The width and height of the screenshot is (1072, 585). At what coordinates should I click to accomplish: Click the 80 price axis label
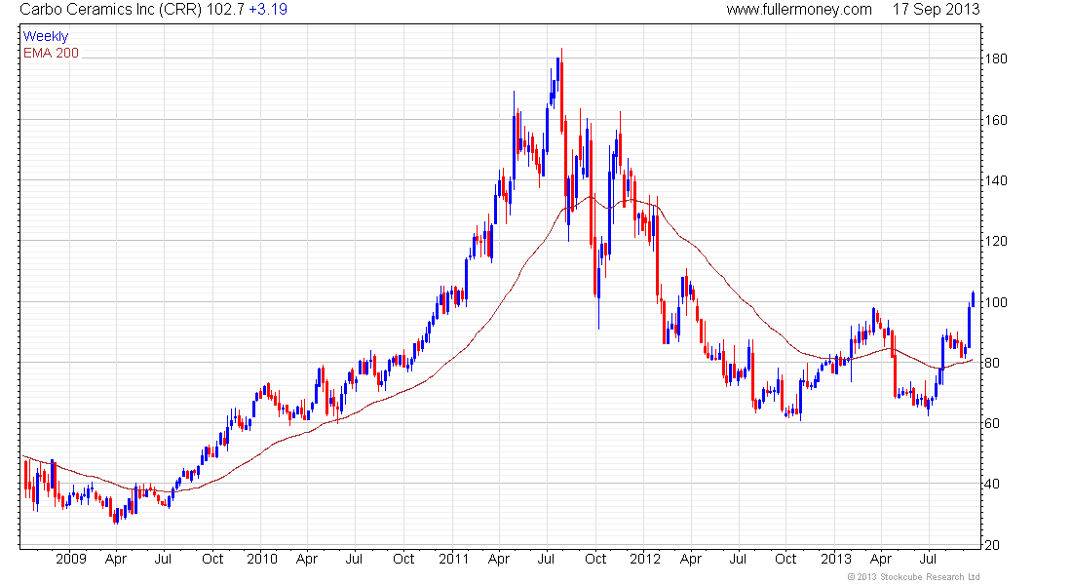(992, 363)
